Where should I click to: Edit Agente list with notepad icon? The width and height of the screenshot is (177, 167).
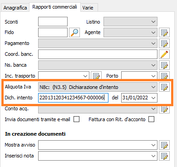[164, 32]
